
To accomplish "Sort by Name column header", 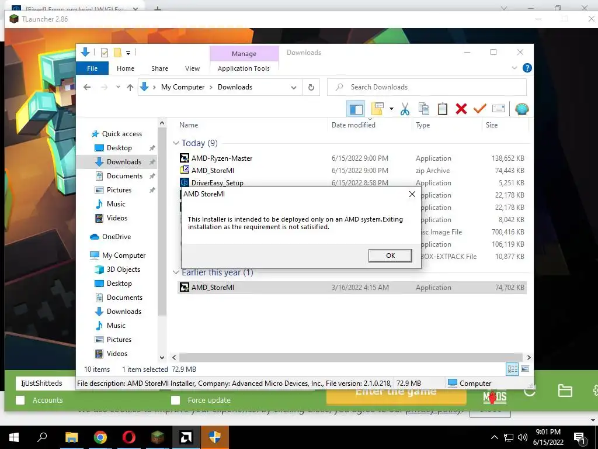I will tap(189, 125).
